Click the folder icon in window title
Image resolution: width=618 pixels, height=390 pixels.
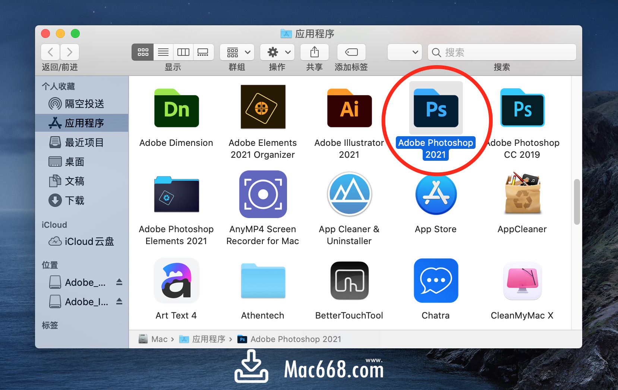286,34
